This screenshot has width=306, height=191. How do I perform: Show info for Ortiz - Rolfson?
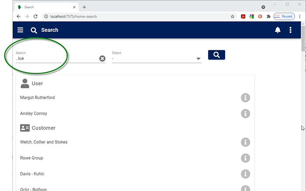click(x=246, y=188)
